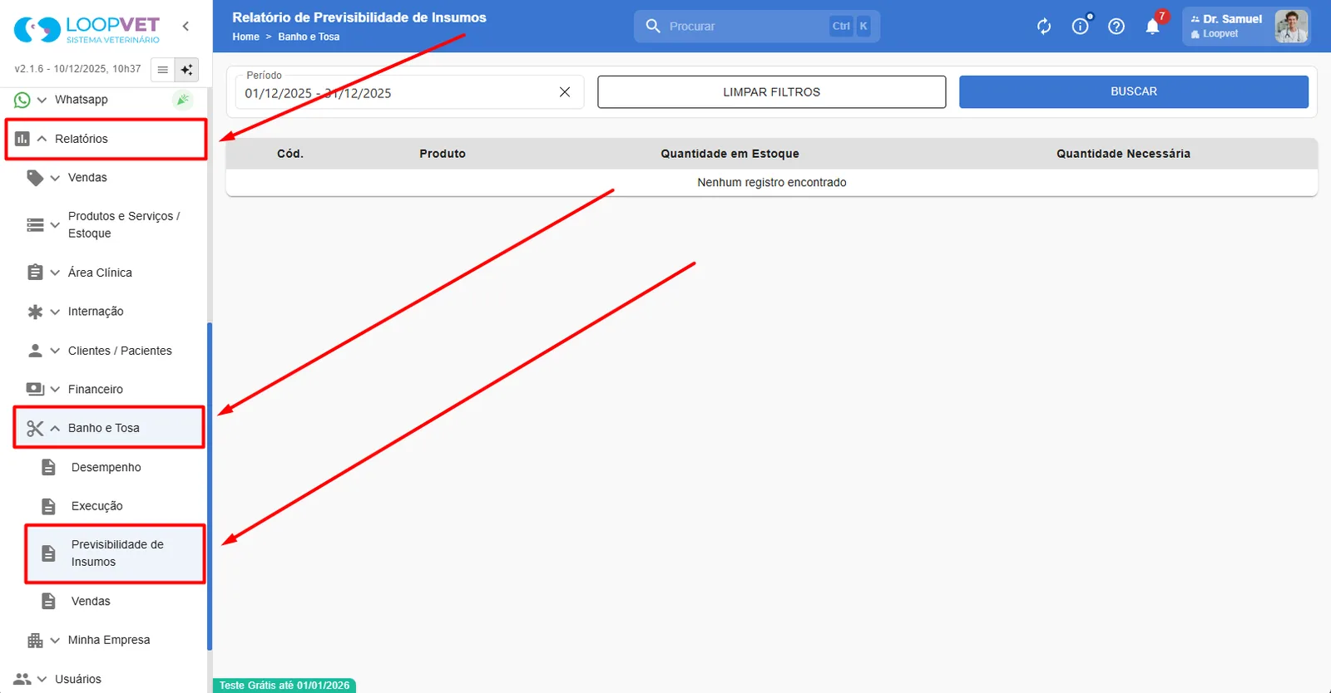Screen dimensions: 1331x693
Task: Click Banho e Tosa breadcrumb link
Action: [309, 37]
